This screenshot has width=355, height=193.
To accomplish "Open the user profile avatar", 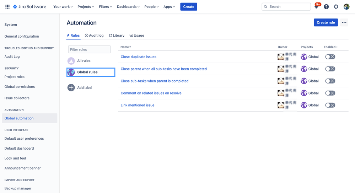I will tap(346, 6).
